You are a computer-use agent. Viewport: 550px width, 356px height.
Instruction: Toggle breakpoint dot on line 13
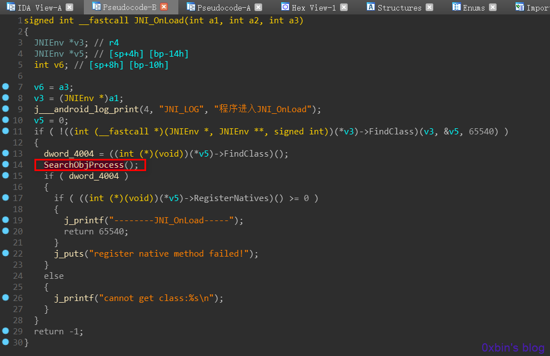(x=6, y=153)
